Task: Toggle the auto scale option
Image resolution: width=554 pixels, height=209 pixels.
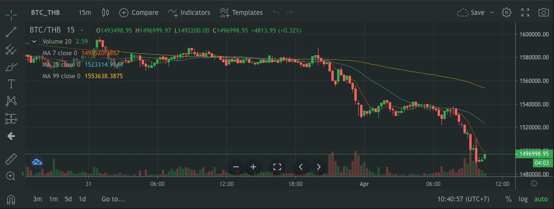Action: click(541, 199)
